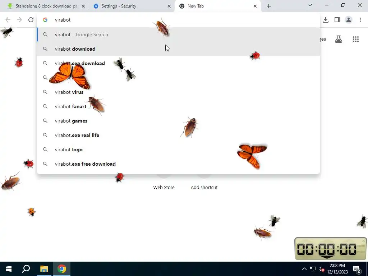Open the Windows Start menu
This screenshot has height=276, width=368.
point(9,269)
